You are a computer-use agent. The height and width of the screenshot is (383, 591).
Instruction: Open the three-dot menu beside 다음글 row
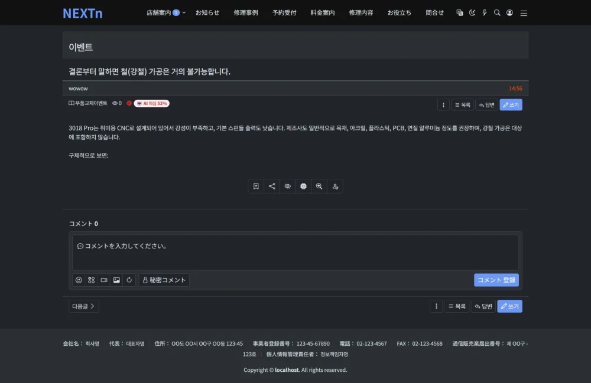[436, 306]
